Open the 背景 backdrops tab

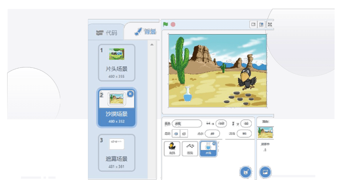point(145,32)
